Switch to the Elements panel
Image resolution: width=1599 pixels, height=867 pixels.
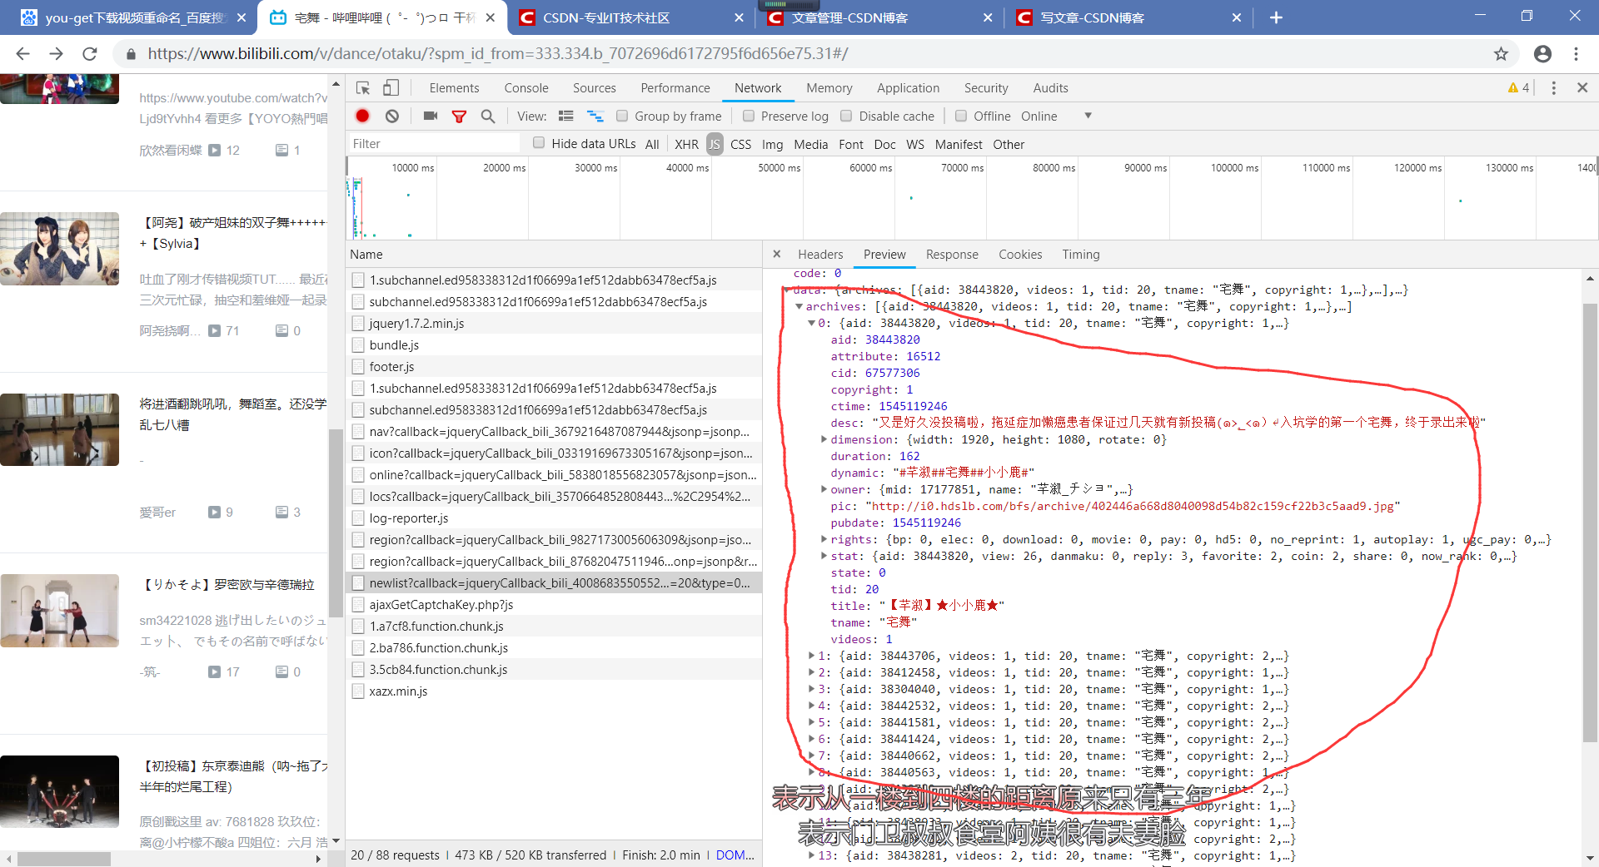pyautogui.click(x=454, y=88)
